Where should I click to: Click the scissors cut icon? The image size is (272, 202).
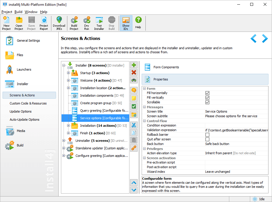point(134,125)
